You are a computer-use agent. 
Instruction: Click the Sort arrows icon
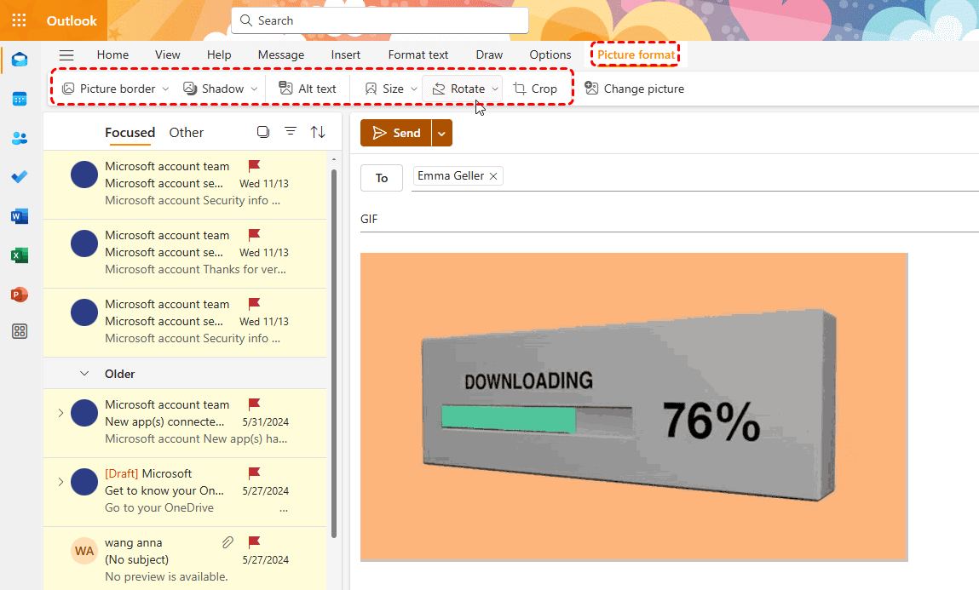[x=318, y=132]
